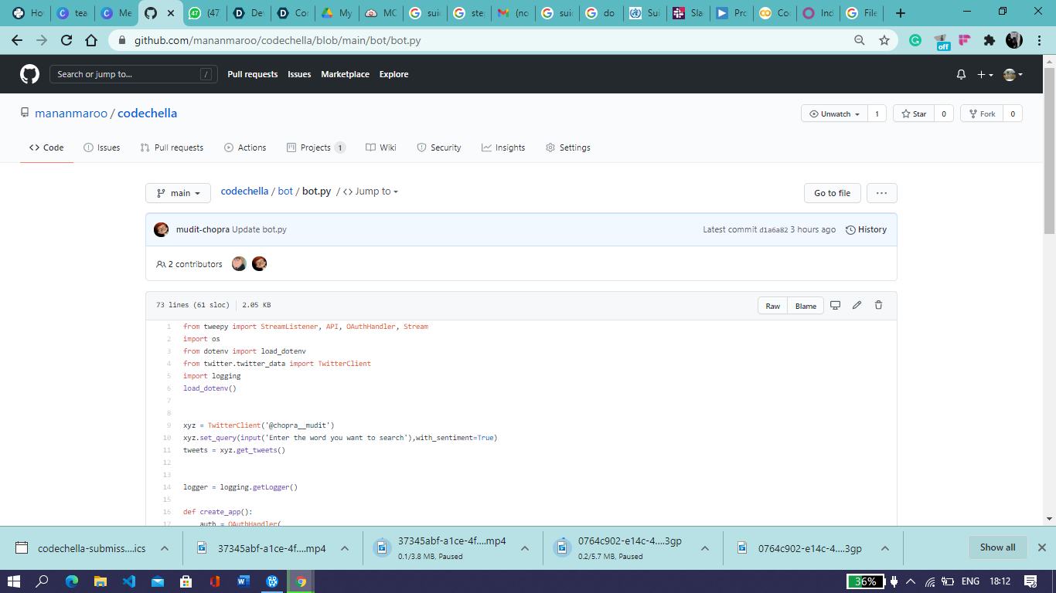This screenshot has width=1056, height=593.
Task: Open mudit-chopra author link
Action: tap(203, 229)
